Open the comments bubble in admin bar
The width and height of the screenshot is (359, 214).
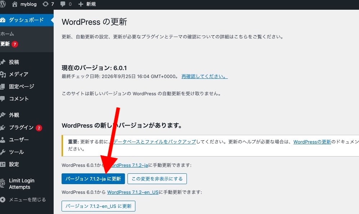coord(63,4)
